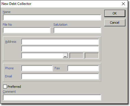The width and height of the screenshot is (130, 106).
Task: Click the Salutation label
Action: click(x=60, y=25)
